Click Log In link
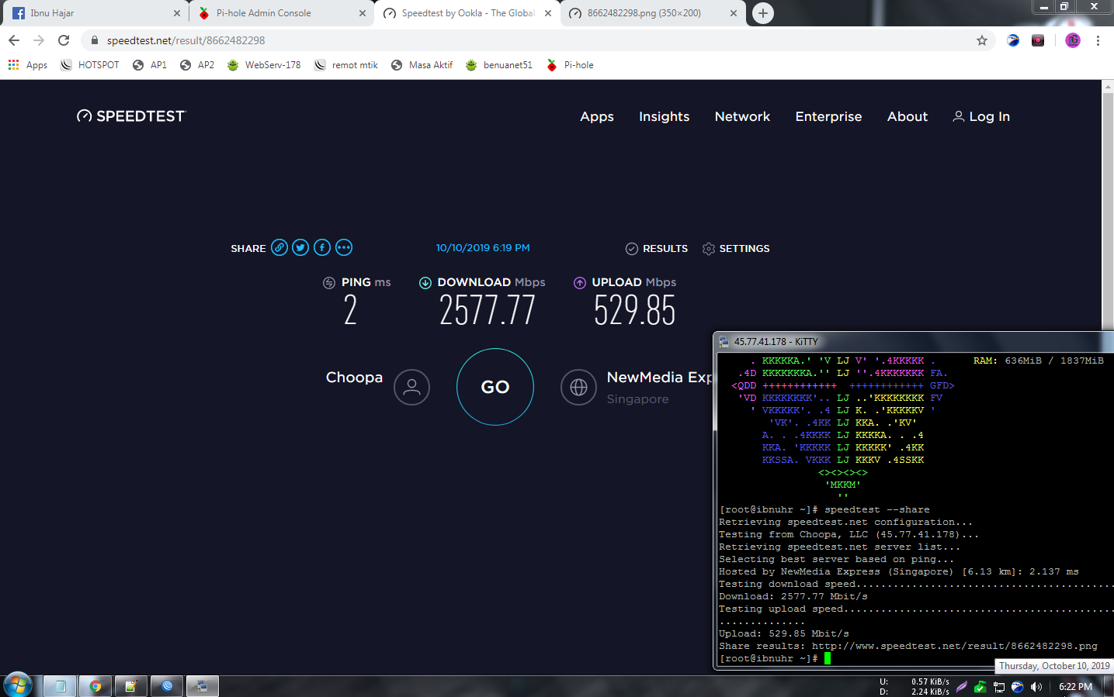The width and height of the screenshot is (1114, 697). (x=981, y=116)
